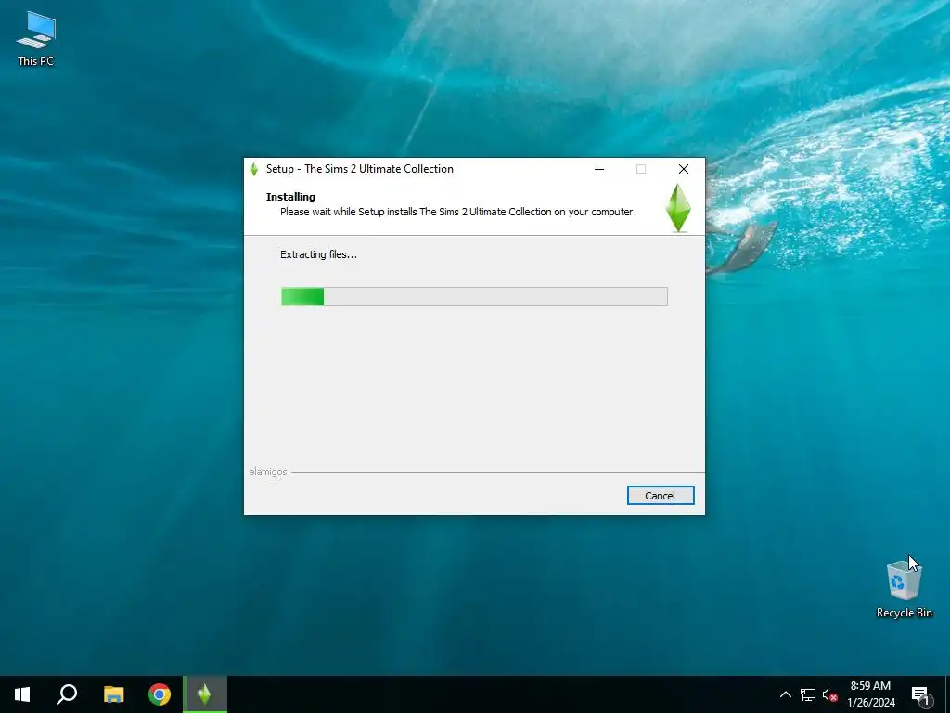Minimize the Setup window

tap(599, 169)
